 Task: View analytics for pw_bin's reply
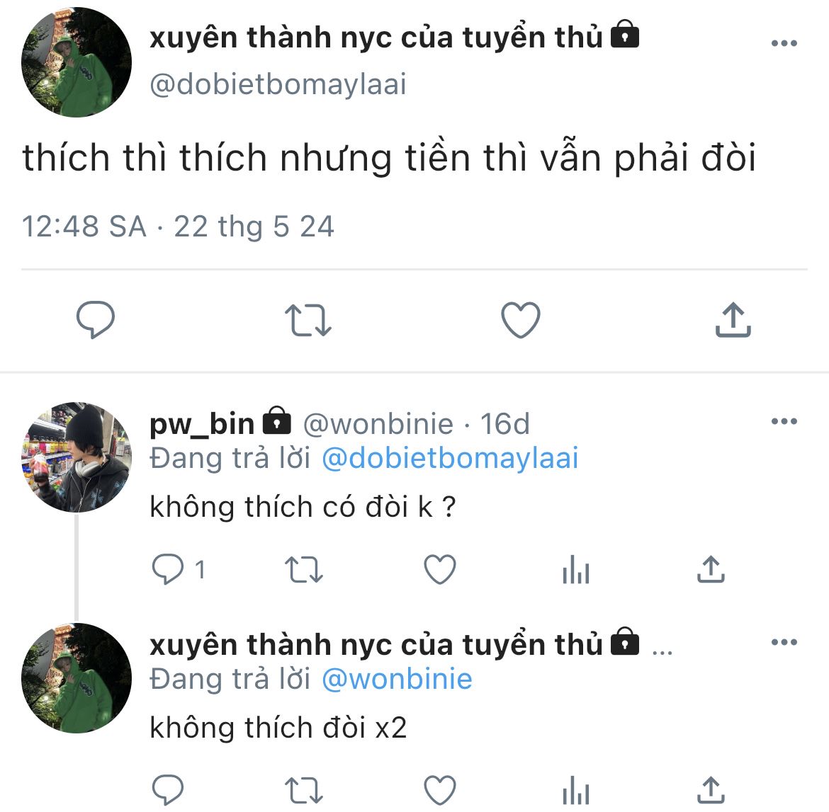(576, 569)
